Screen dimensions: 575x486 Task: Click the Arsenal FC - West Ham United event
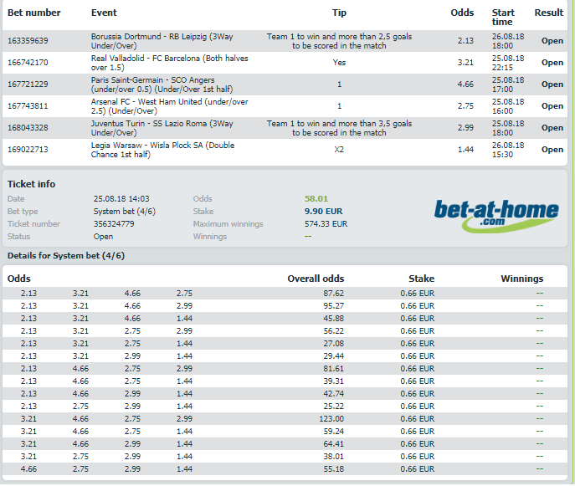(x=169, y=106)
